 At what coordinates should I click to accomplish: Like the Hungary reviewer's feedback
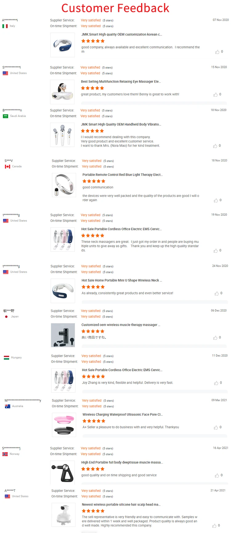click(216, 383)
